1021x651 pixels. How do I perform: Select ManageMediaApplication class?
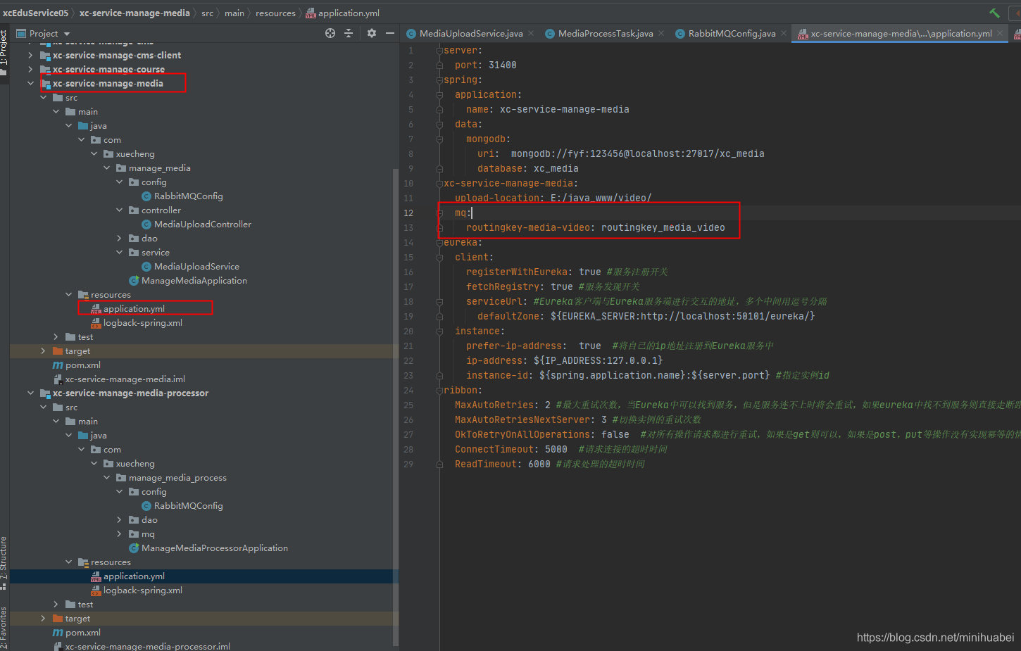[194, 280]
